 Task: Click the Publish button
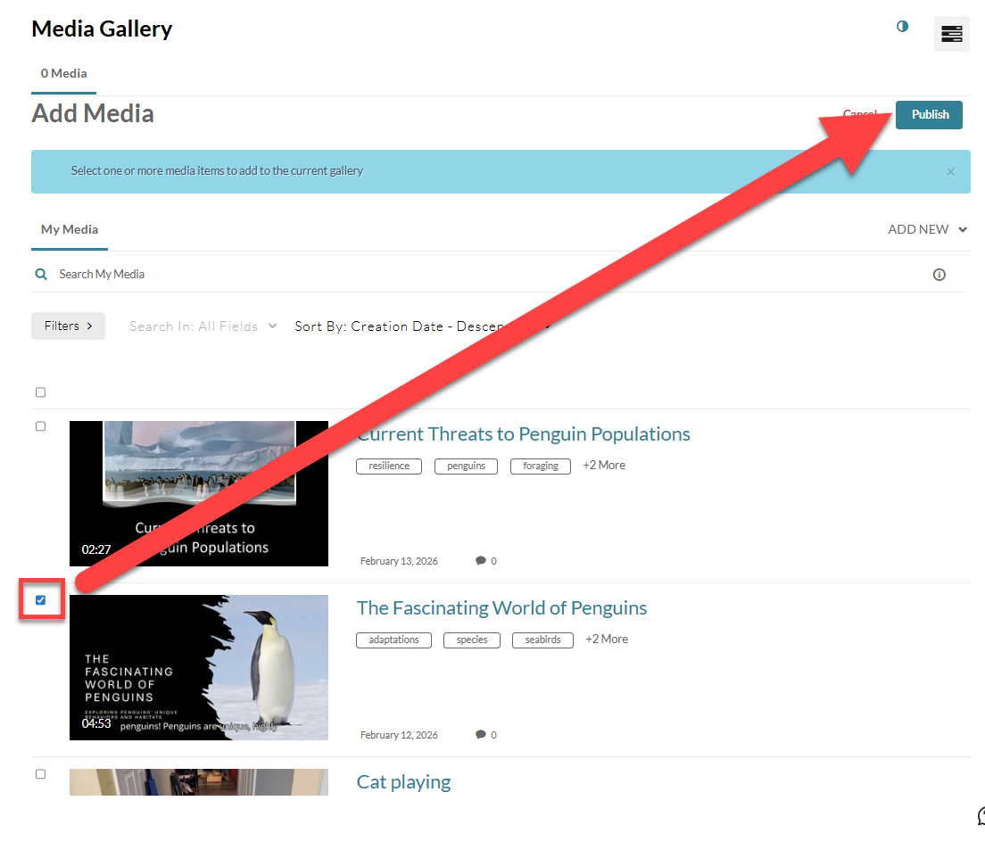tap(929, 115)
